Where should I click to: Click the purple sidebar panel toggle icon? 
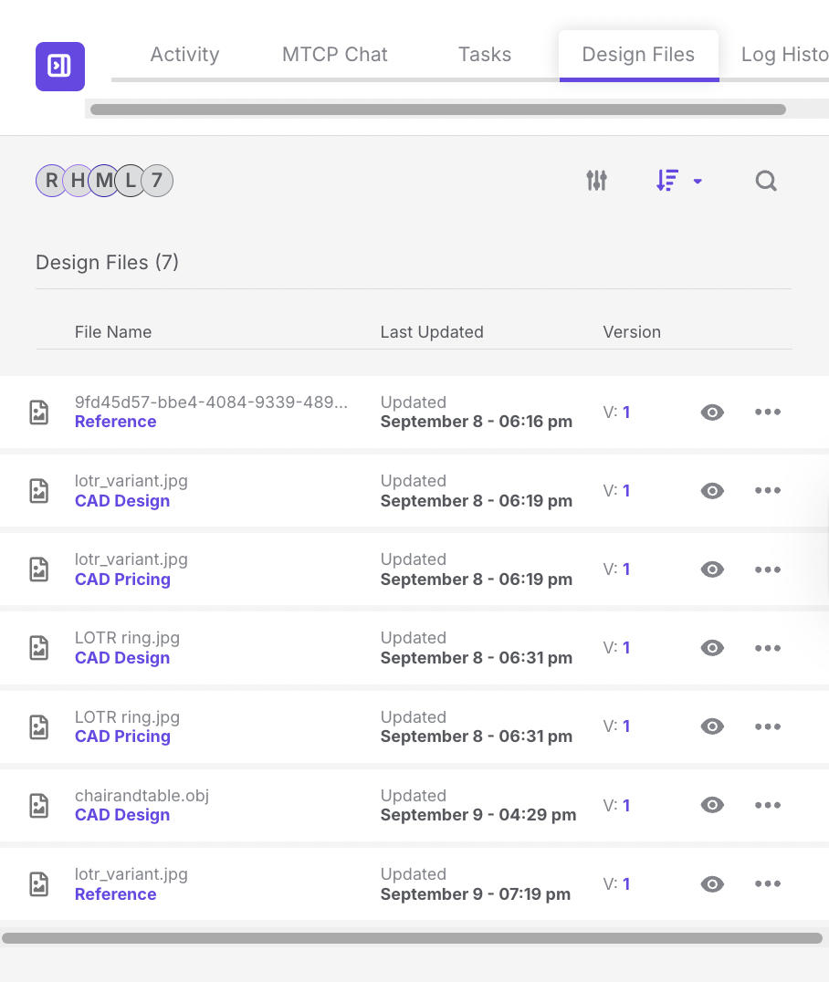coord(59,67)
